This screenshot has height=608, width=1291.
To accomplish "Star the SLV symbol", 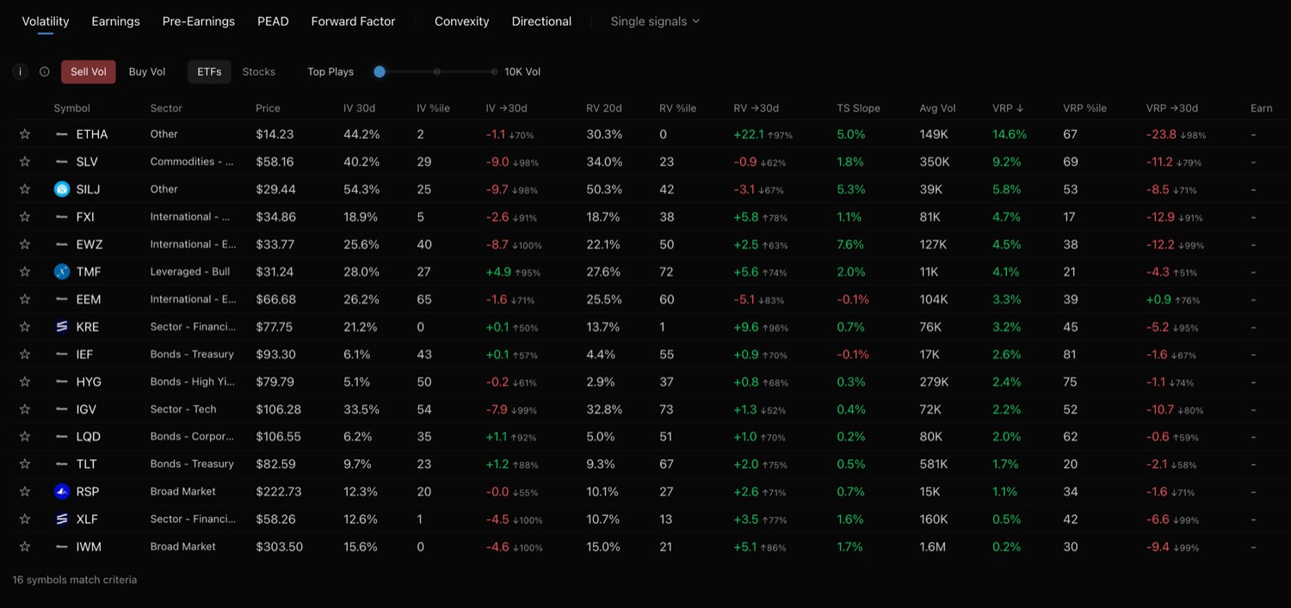I will 25,162.
